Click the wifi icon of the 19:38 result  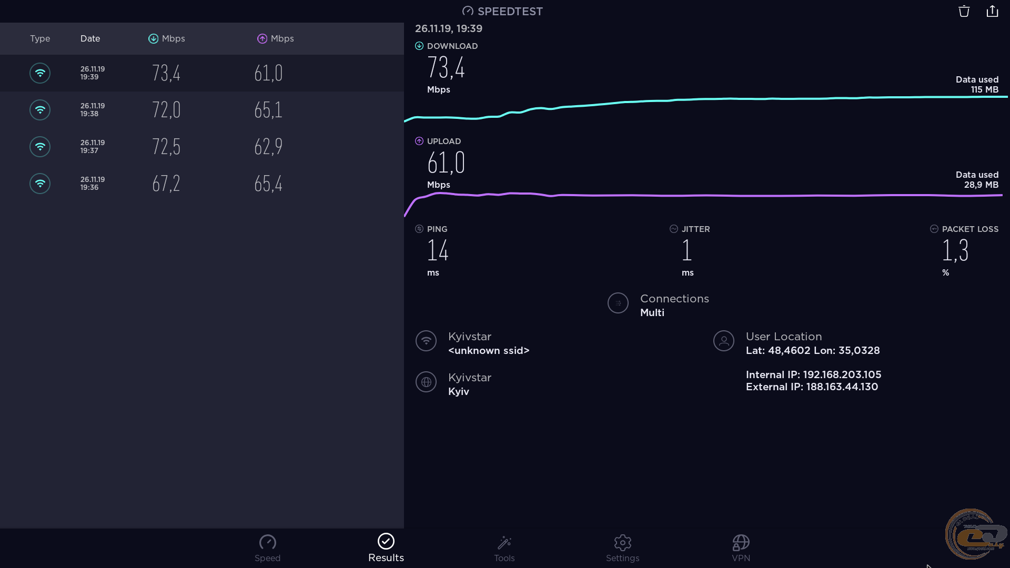(40, 110)
